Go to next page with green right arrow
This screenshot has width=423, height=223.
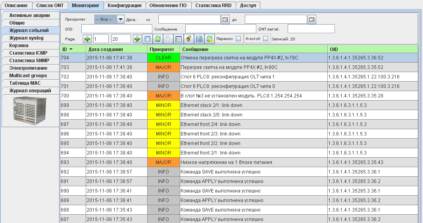(137, 39)
